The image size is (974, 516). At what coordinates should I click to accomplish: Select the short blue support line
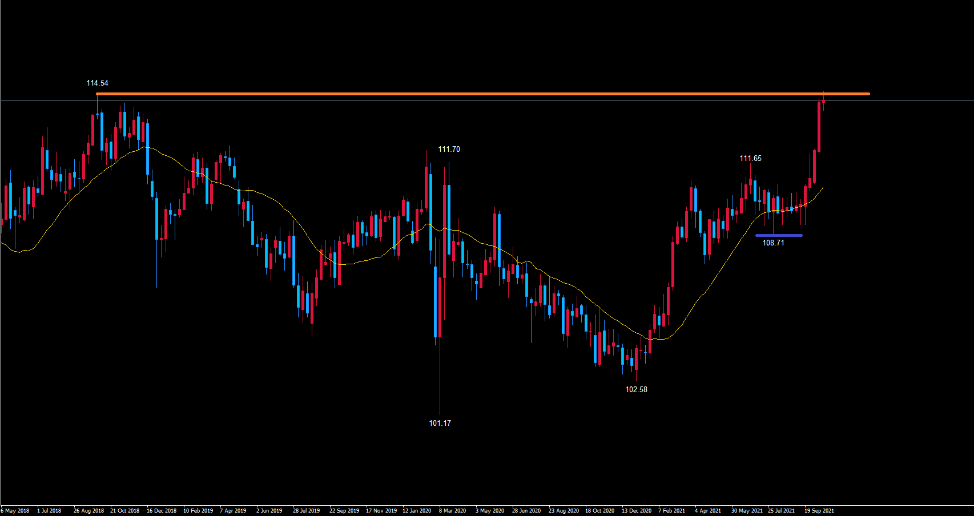779,235
